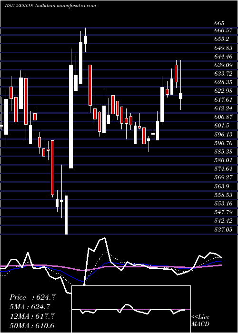
Task: Click the 50MA : 610.6 readout
Action: click(x=32, y=325)
